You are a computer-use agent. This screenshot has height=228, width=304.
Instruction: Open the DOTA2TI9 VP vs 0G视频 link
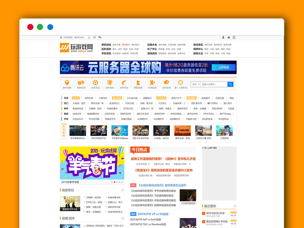click(x=154, y=213)
